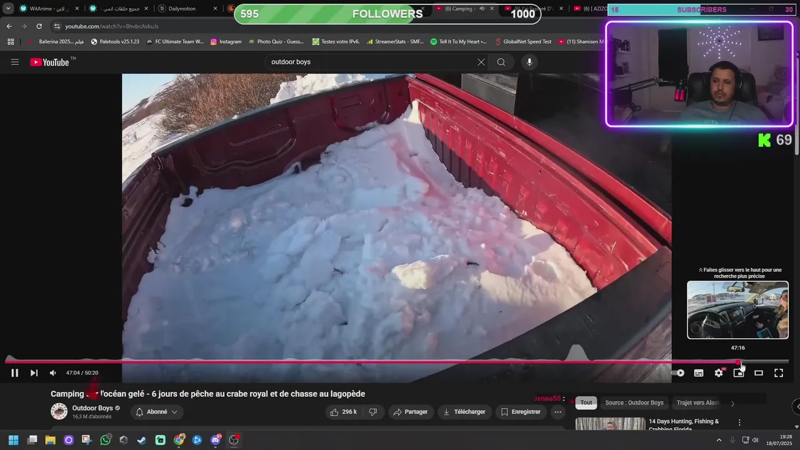Image resolution: width=800 pixels, height=450 pixels.
Task: Open the system volume icon in the tray
Action: [x=755, y=440]
